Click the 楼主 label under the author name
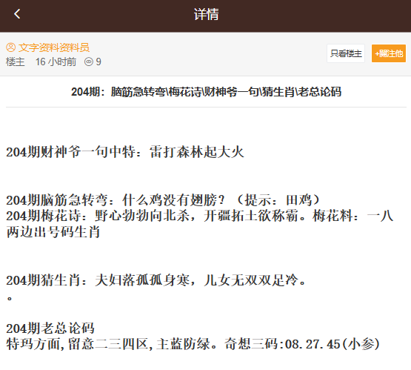 tap(16, 62)
